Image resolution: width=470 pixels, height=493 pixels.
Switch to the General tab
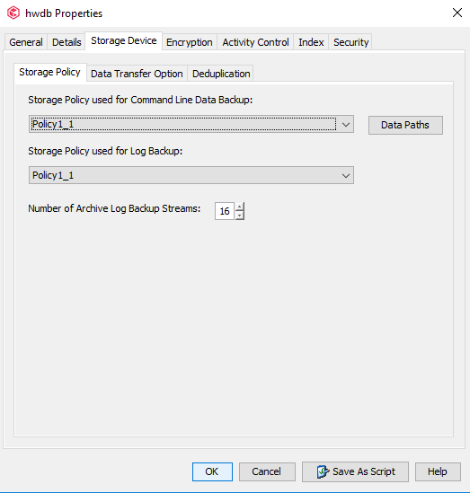[x=26, y=42]
